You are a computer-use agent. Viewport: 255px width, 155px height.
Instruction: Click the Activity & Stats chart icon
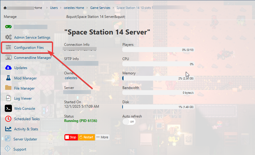(x=8, y=129)
